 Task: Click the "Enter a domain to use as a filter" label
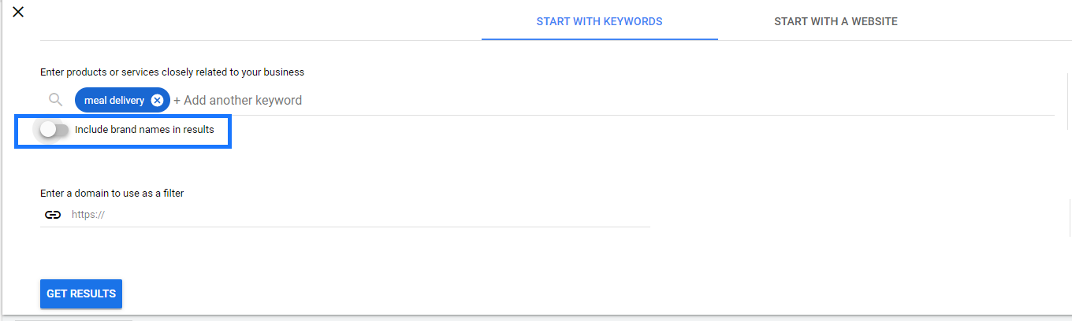tap(112, 193)
